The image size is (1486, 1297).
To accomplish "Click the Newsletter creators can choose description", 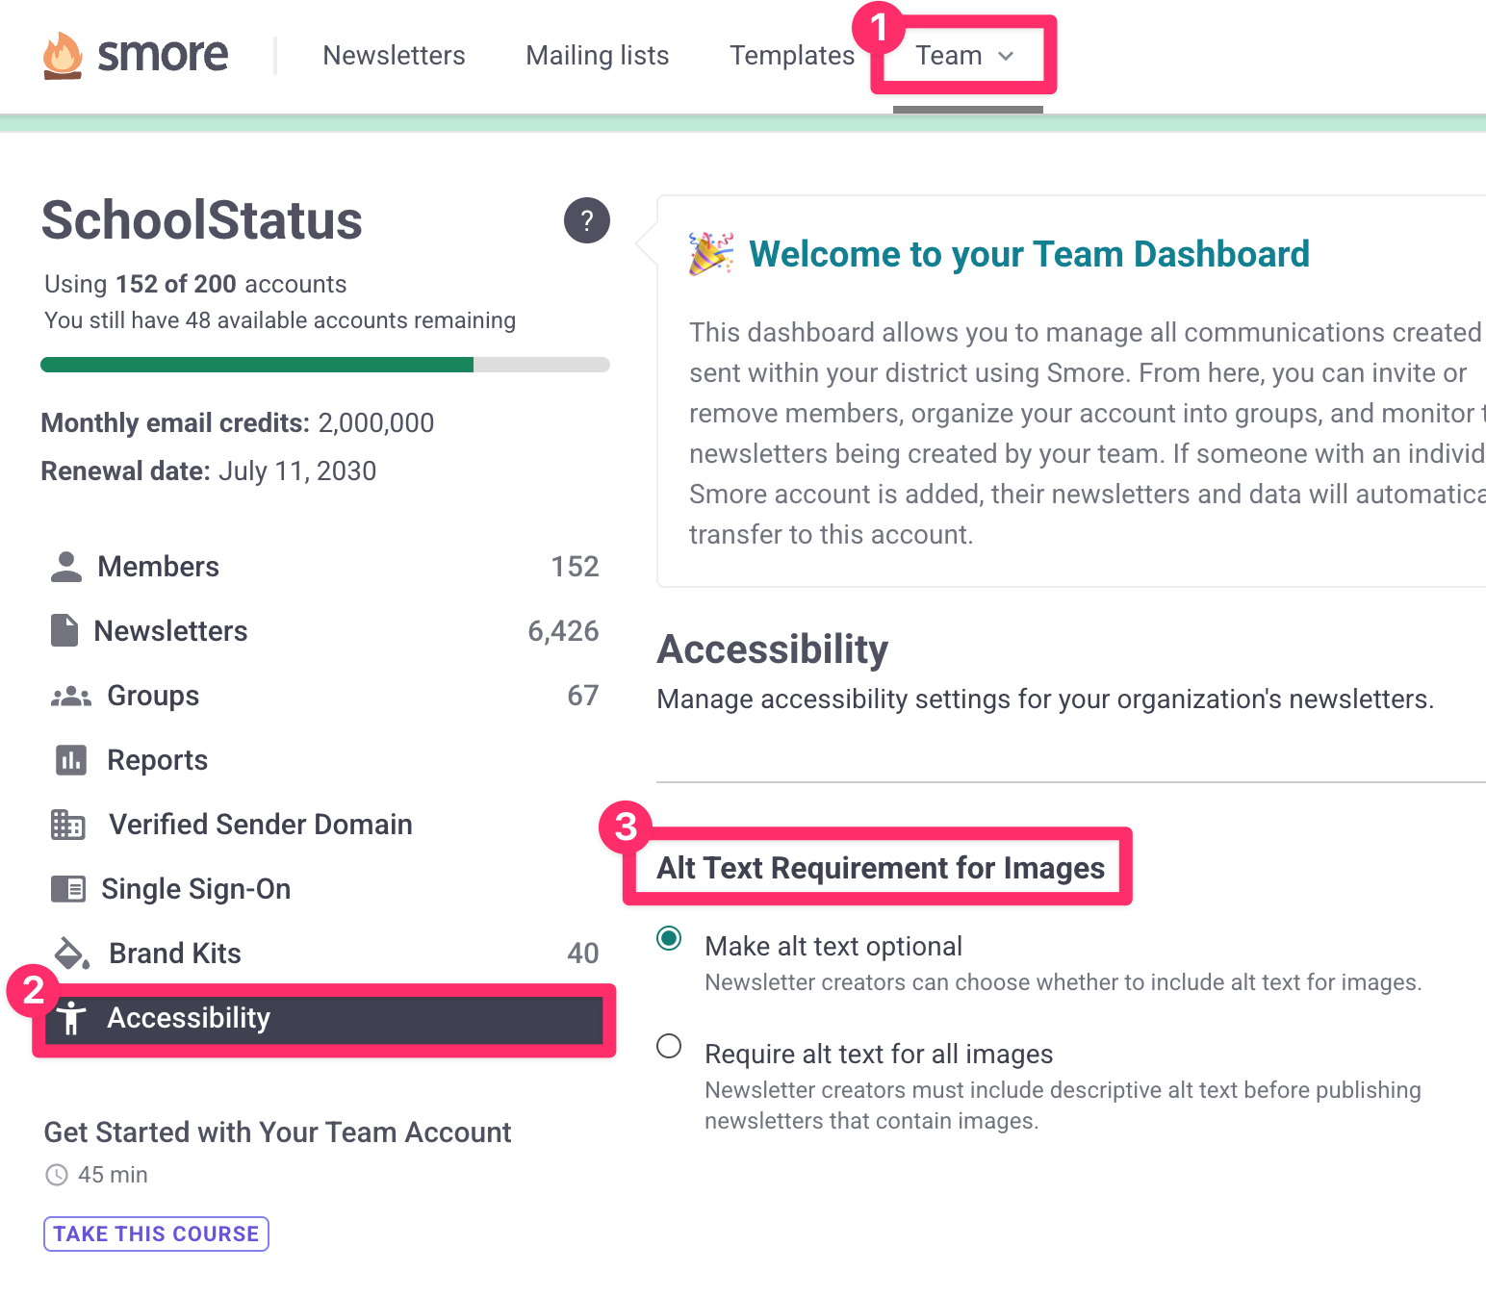I will tap(1063, 982).
